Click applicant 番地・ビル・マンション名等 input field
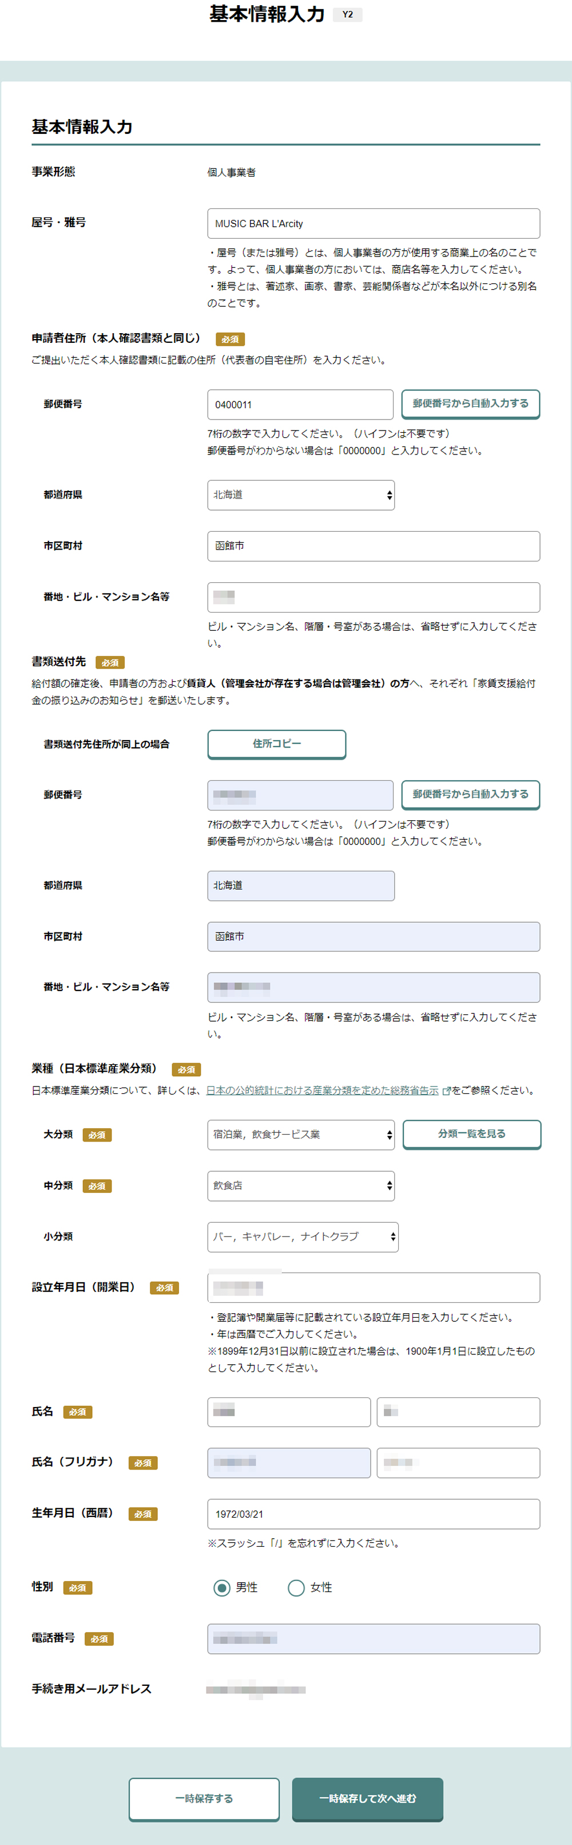572x1845 pixels. (x=373, y=596)
